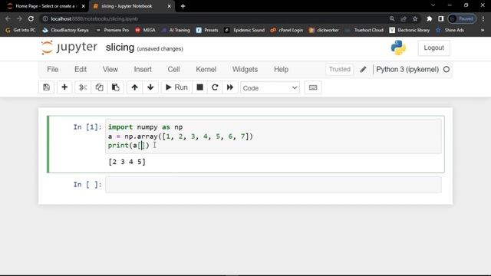The image size is (491, 276).
Task: Open the CloudFactory Kenya bookmark
Action: coord(65,30)
